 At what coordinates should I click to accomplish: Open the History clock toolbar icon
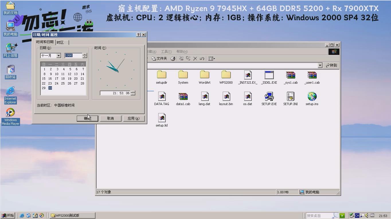[x=173, y=59]
